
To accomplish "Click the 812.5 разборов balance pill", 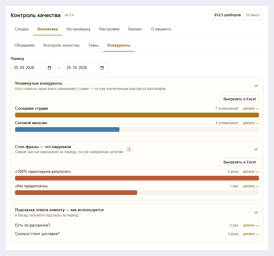I will pos(237,15).
